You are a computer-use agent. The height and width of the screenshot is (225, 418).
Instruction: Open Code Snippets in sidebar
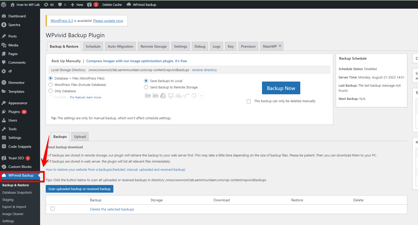[x=20, y=147]
